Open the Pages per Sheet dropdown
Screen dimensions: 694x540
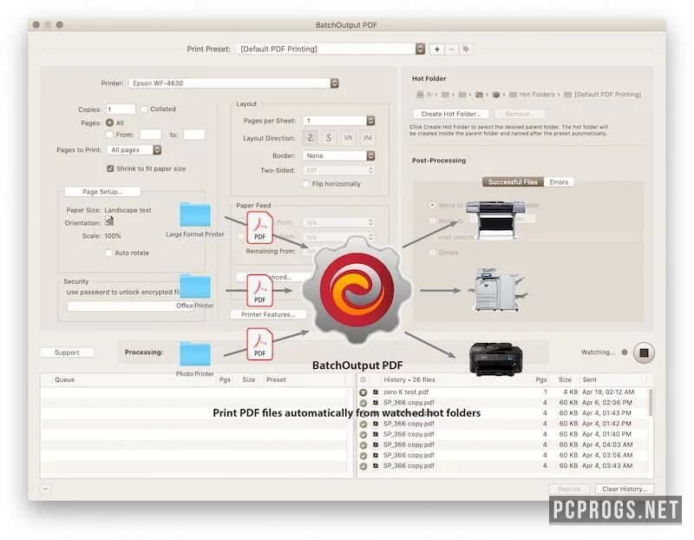click(x=338, y=121)
